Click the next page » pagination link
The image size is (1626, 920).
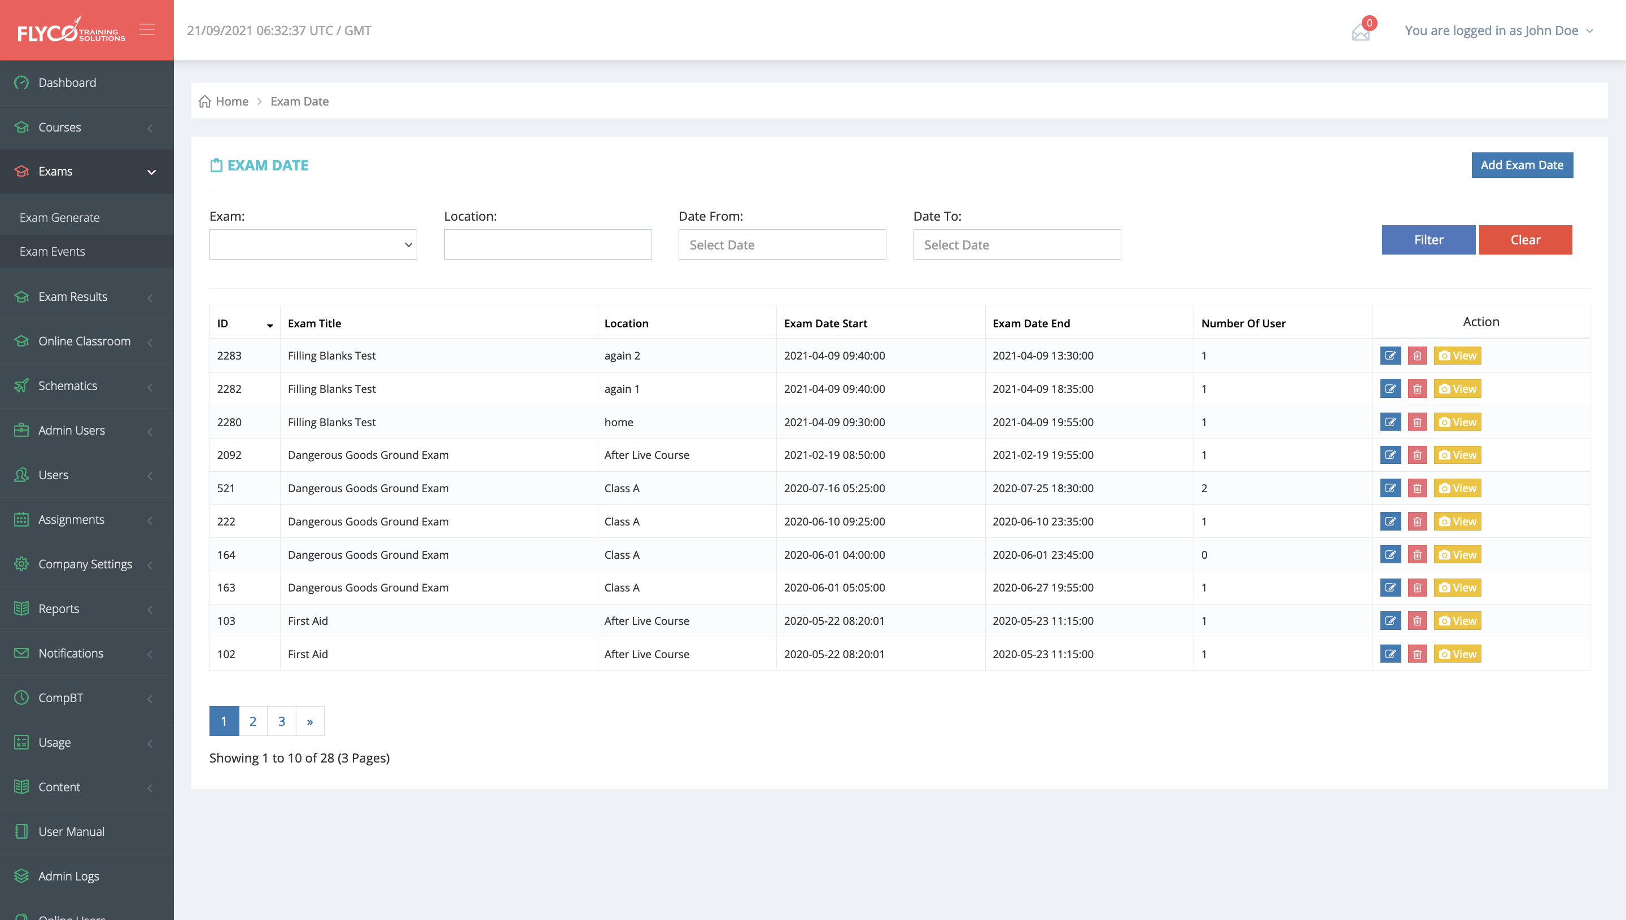(311, 721)
